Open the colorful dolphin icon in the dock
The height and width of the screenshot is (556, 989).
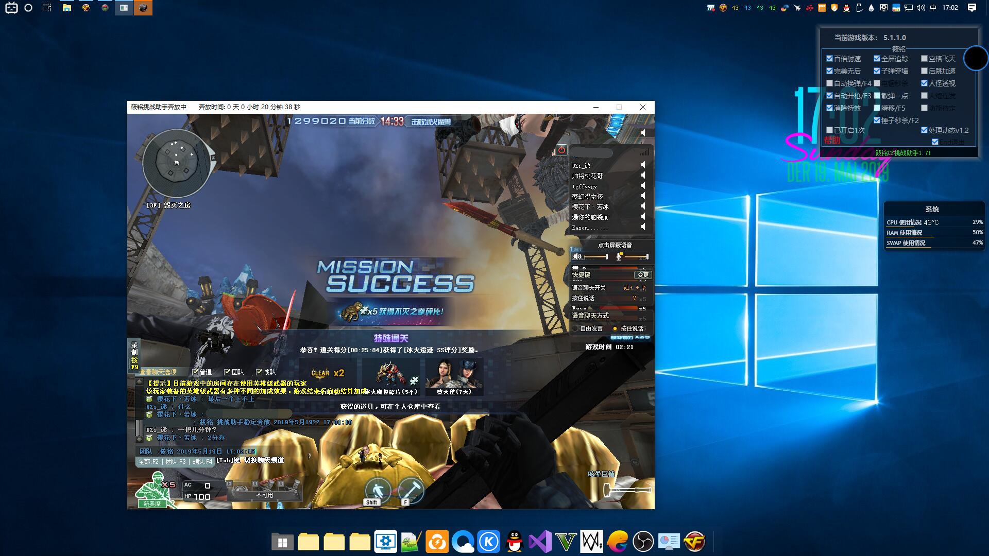[x=617, y=542]
